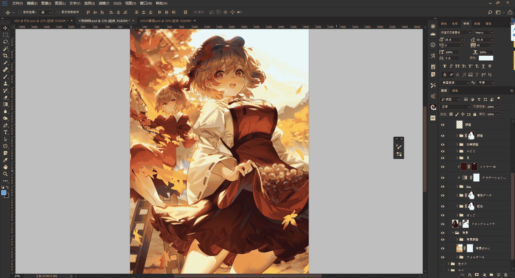The image size is (515, 278).
Task: Click the foreground color swatch
Action: (x=4, y=193)
